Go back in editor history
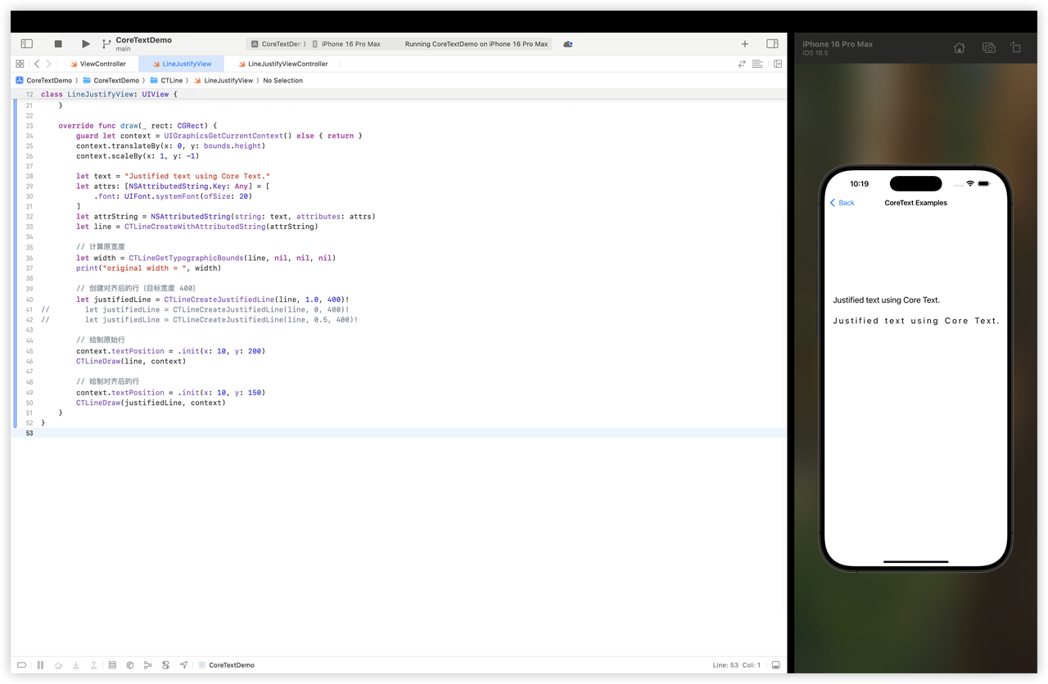 pyautogui.click(x=37, y=64)
